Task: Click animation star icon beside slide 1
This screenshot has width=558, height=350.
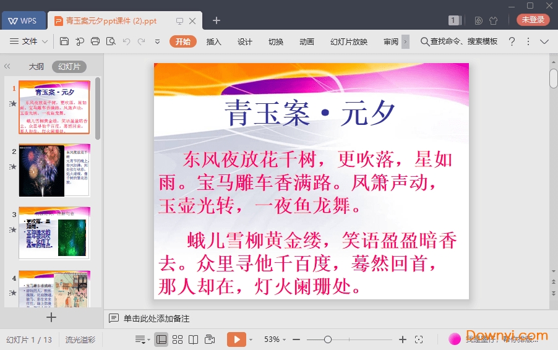Action: (x=13, y=103)
